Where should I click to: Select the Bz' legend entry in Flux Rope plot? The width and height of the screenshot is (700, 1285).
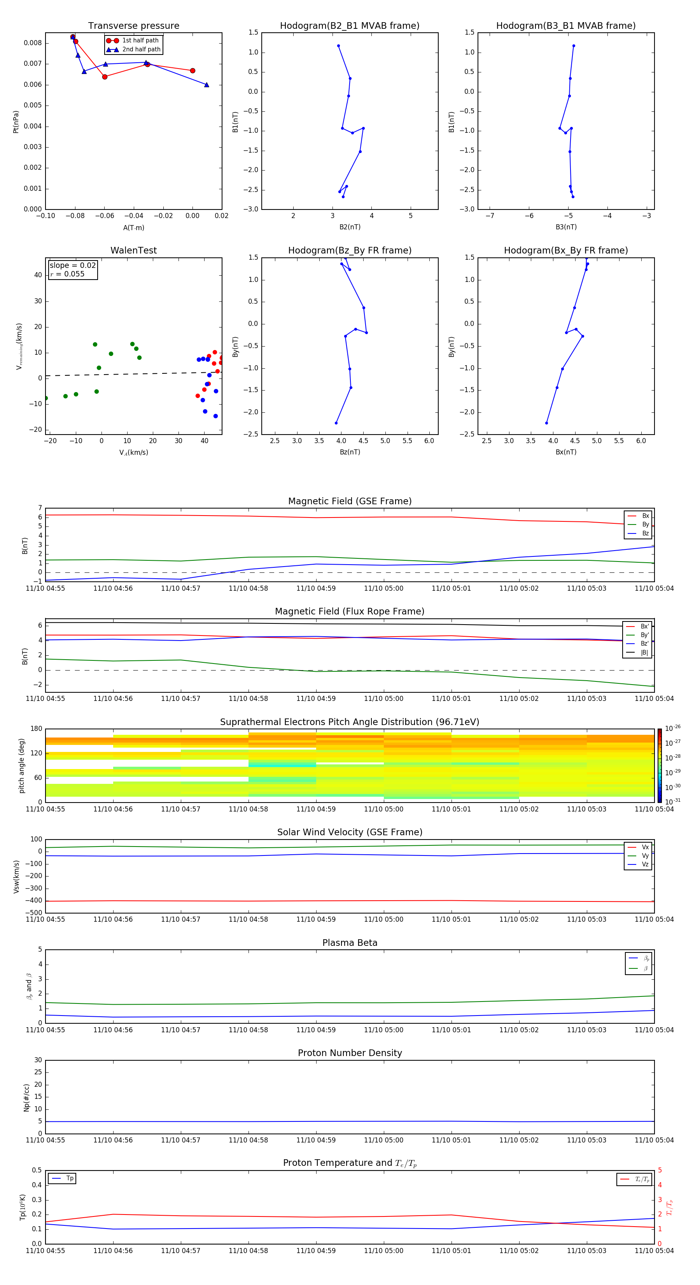tap(637, 644)
